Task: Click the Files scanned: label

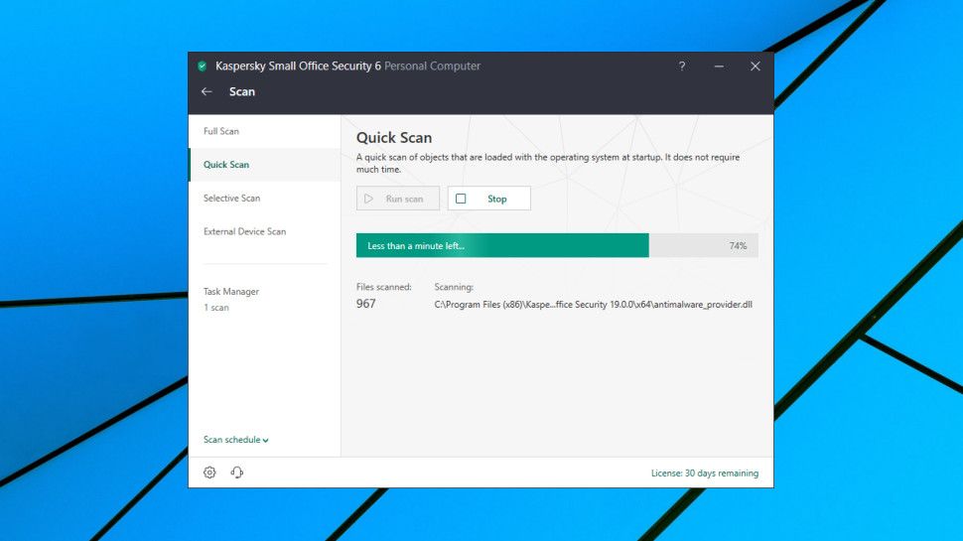Action: click(x=384, y=287)
